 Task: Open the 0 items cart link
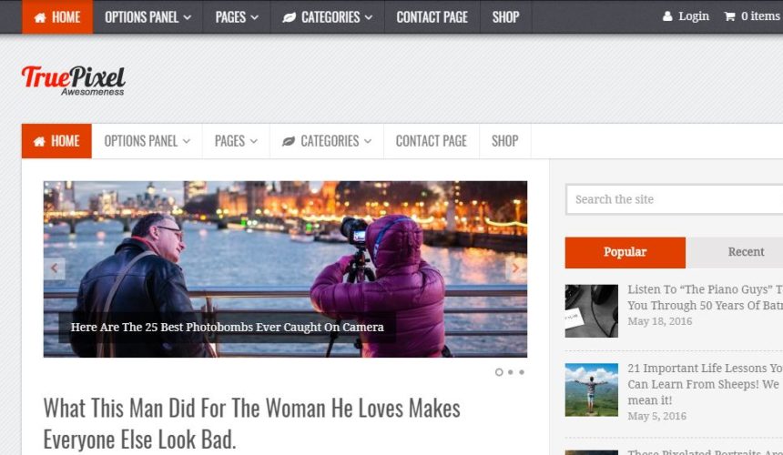tap(760, 16)
